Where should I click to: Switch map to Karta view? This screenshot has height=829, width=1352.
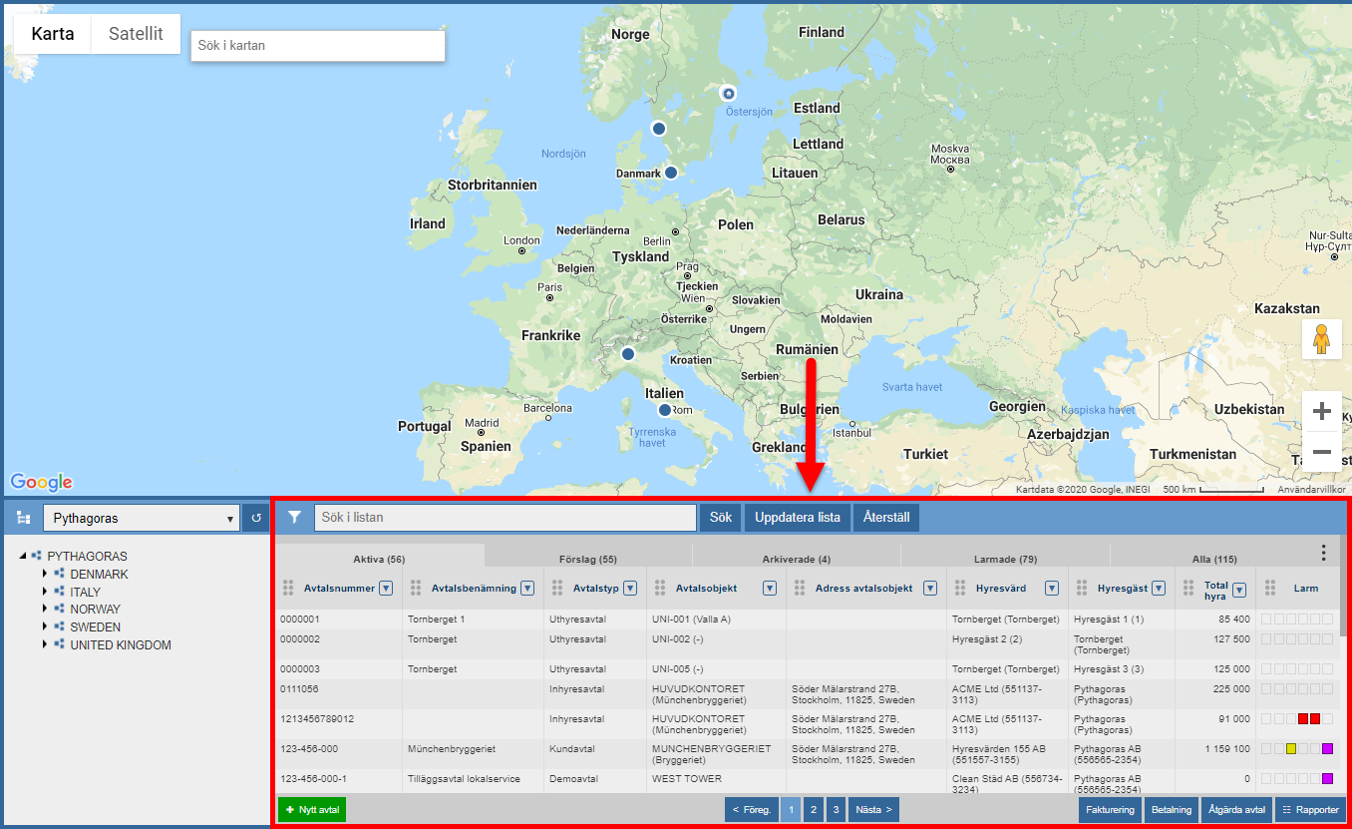point(53,34)
